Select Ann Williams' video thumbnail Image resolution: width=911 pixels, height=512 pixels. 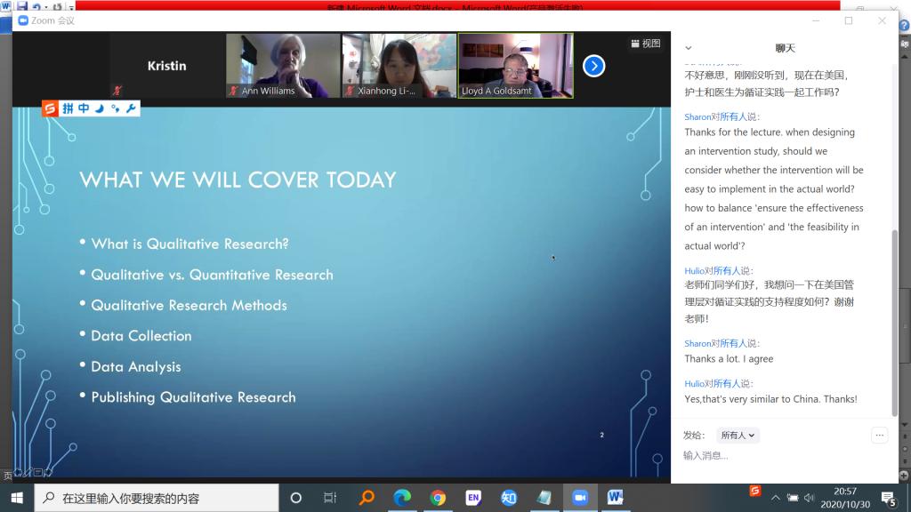[x=283, y=66]
